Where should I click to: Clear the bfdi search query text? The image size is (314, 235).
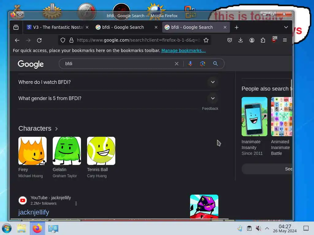pos(176,64)
